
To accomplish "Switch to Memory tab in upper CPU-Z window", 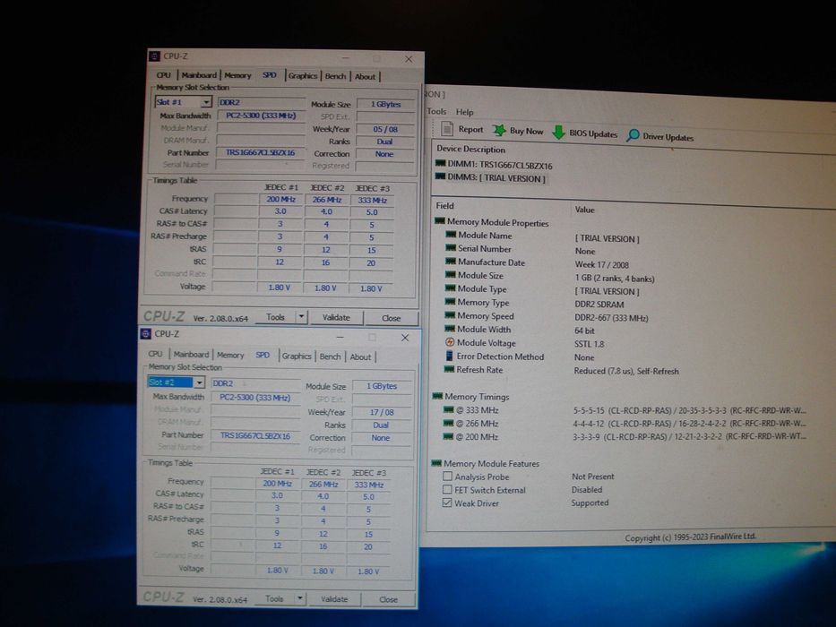I will [237, 76].
